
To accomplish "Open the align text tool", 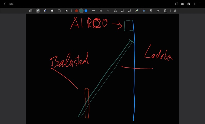I will pyautogui.click(x=151, y=11).
